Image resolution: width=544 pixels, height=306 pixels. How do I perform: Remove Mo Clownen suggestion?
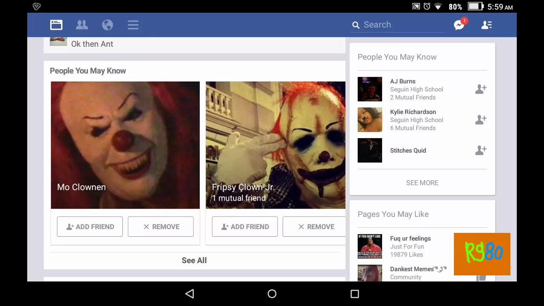(x=161, y=227)
